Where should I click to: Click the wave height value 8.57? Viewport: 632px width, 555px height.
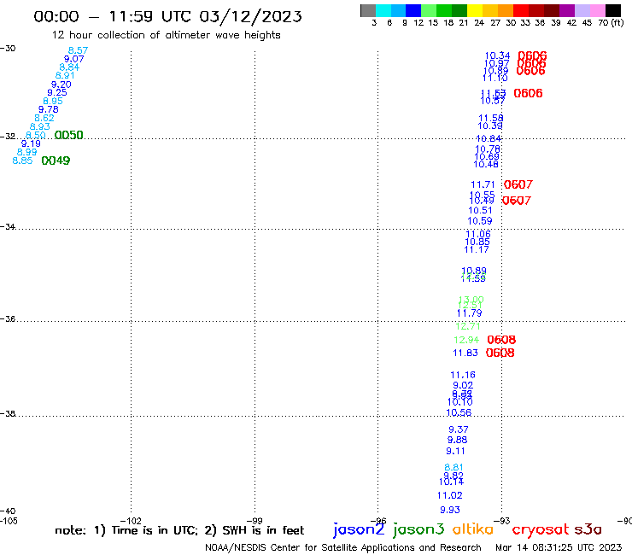point(78,50)
